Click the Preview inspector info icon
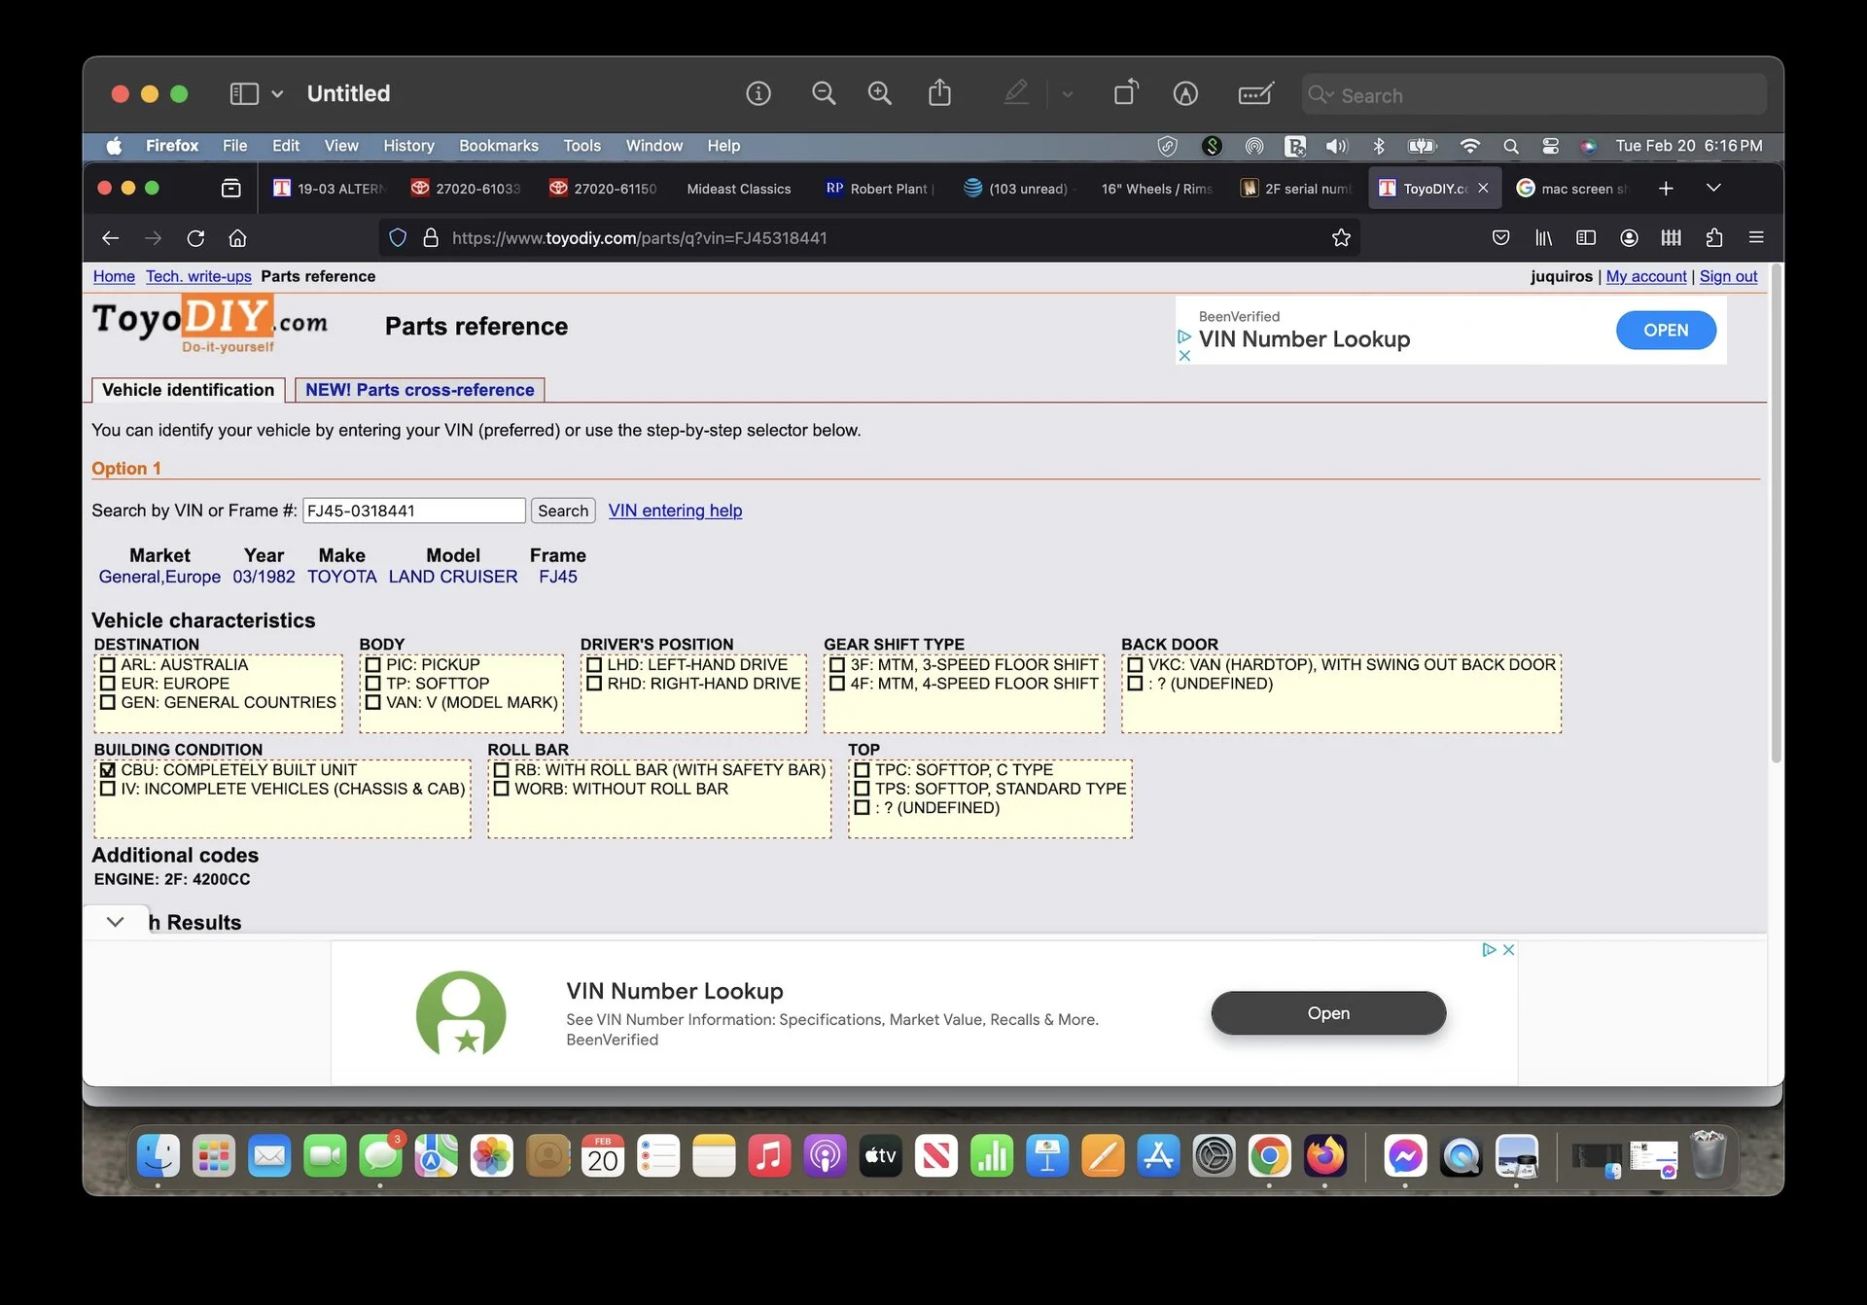This screenshot has width=1867, height=1305. [x=757, y=93]
